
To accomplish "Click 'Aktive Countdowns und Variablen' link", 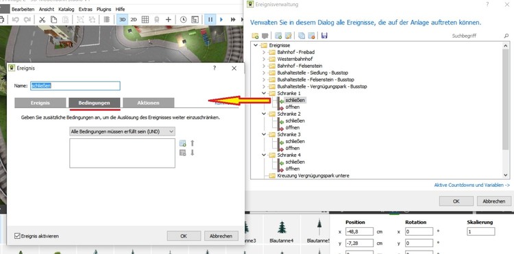I will pos(472,185).
